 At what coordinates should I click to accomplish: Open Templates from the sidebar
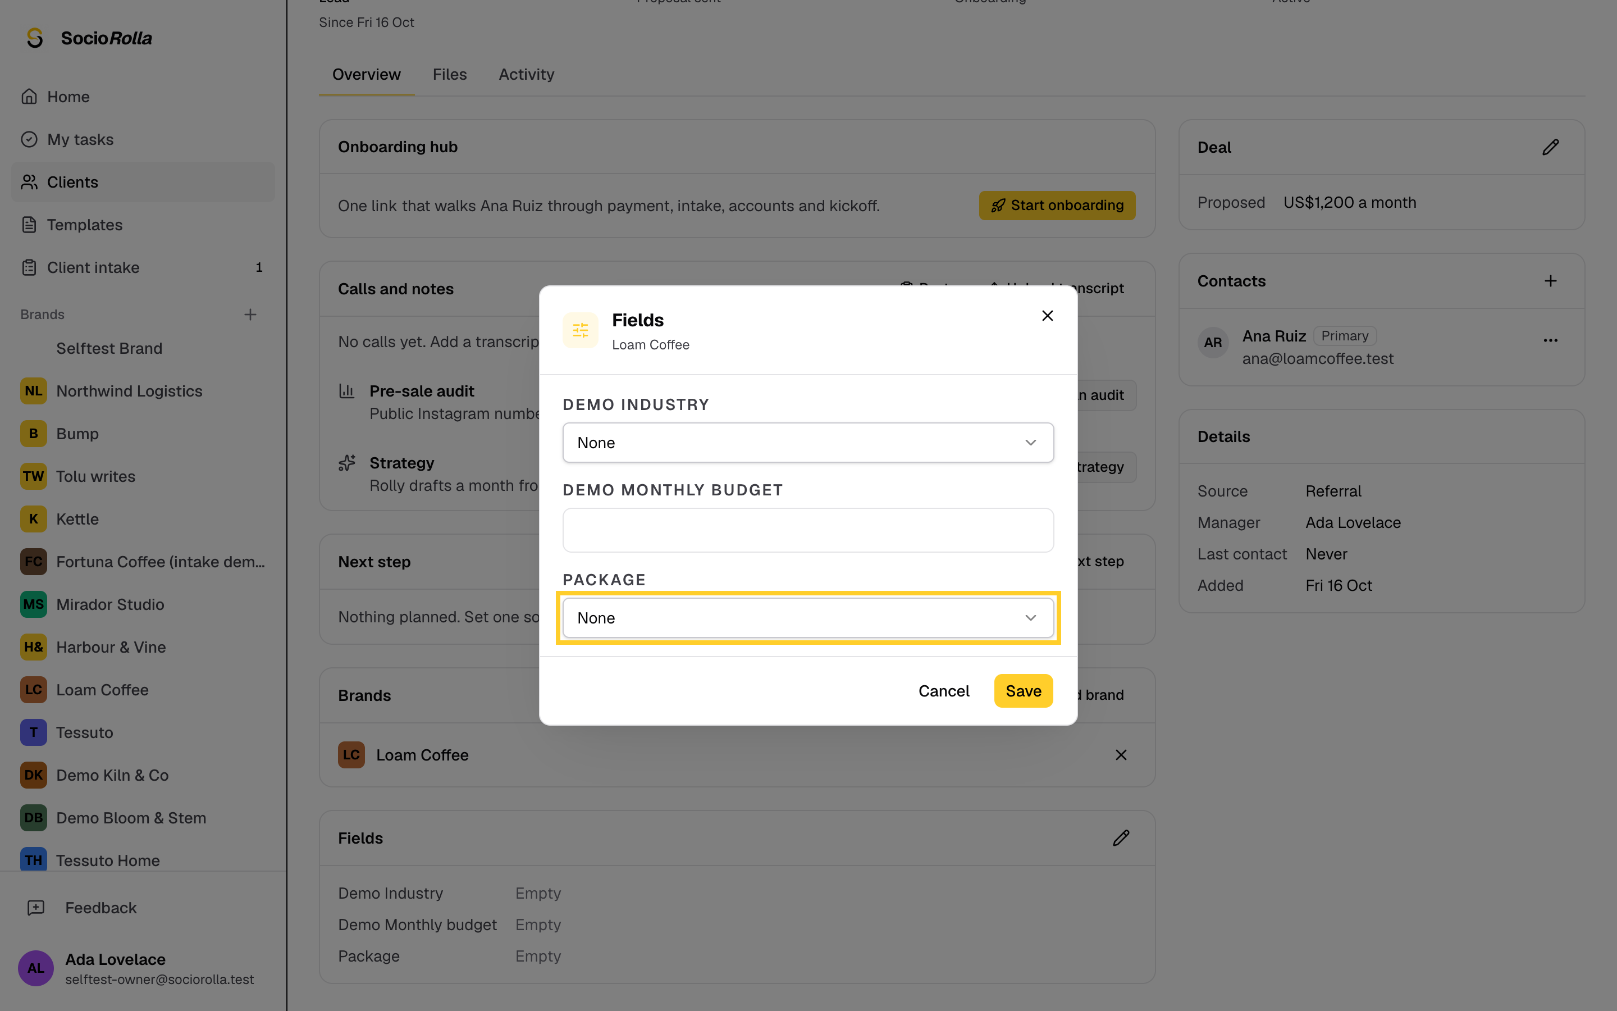click(x=143, y=225)
